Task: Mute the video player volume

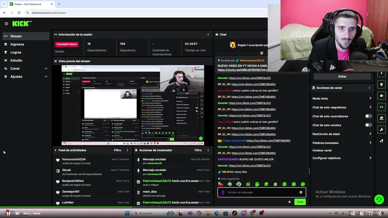Action: point(17,213)
